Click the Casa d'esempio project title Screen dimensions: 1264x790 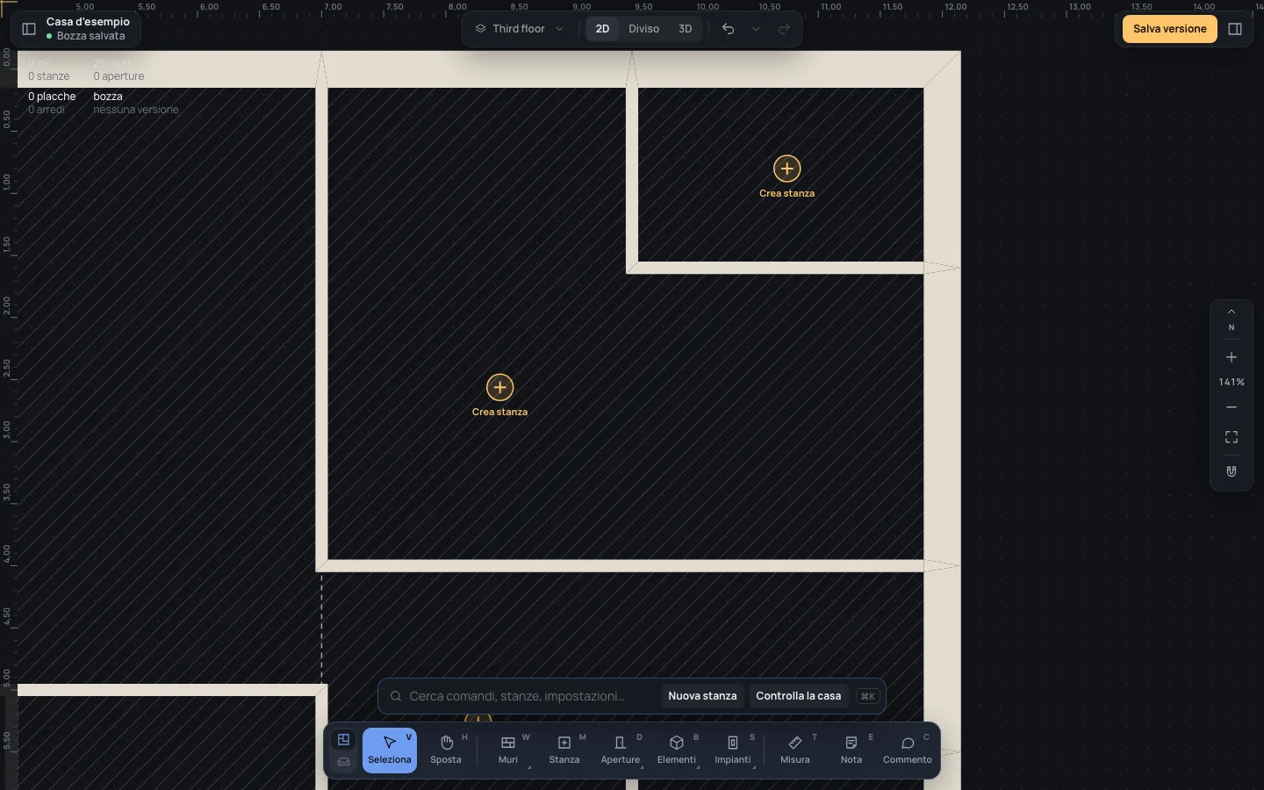(88, 22)
